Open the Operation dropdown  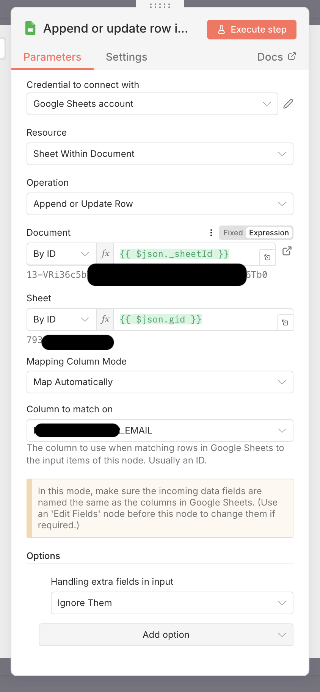click(160, 204)
